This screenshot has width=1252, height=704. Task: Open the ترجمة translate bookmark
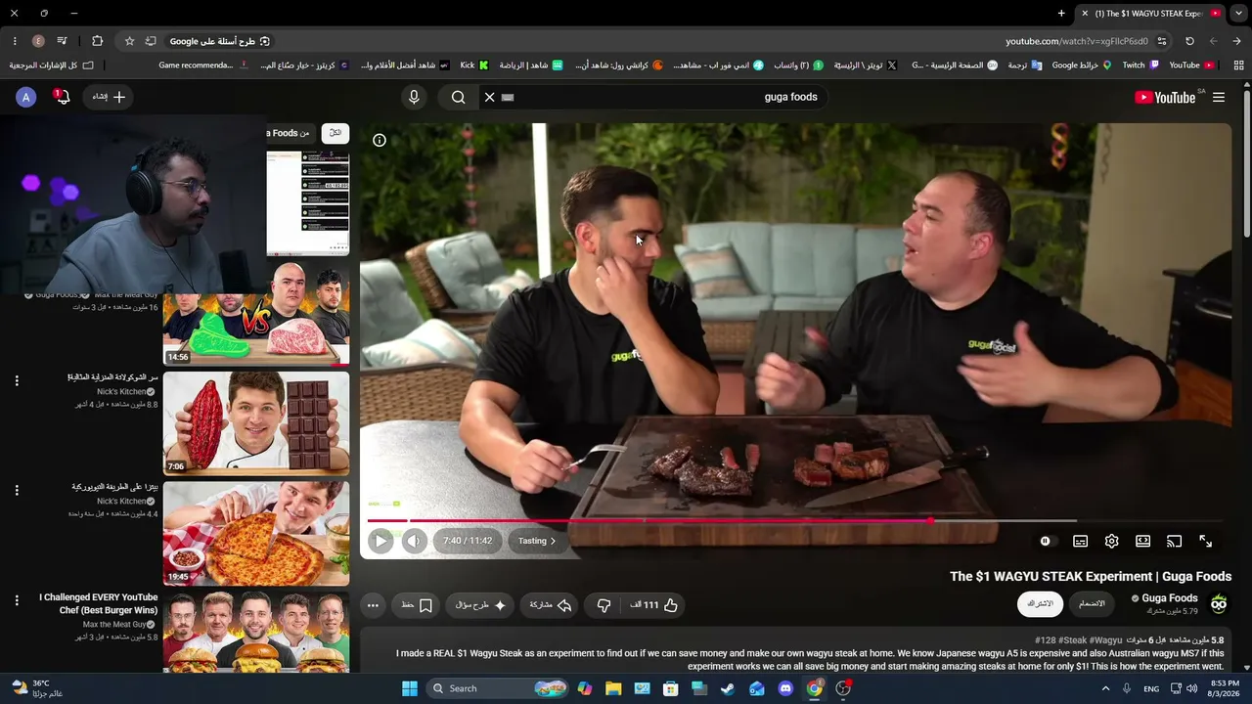[x=1024, y=66]
